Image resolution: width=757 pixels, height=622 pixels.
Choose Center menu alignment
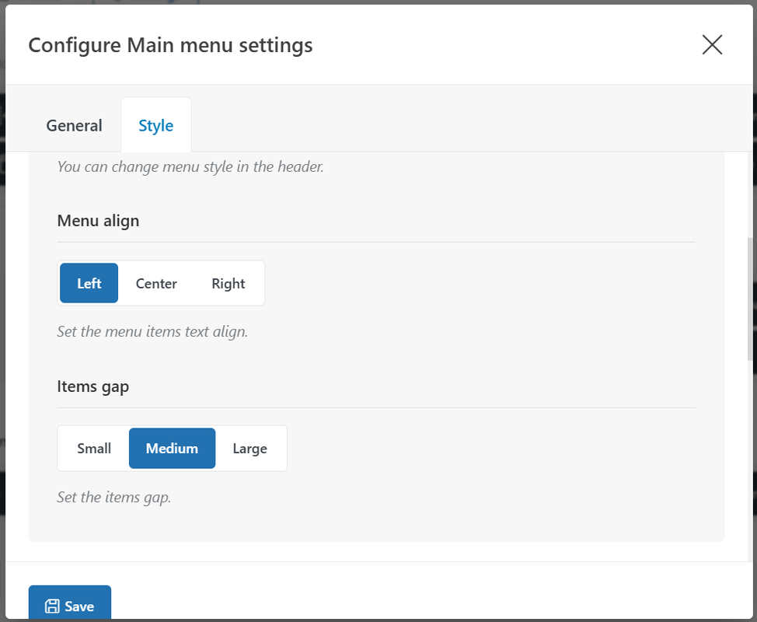[x=156, y=283]
